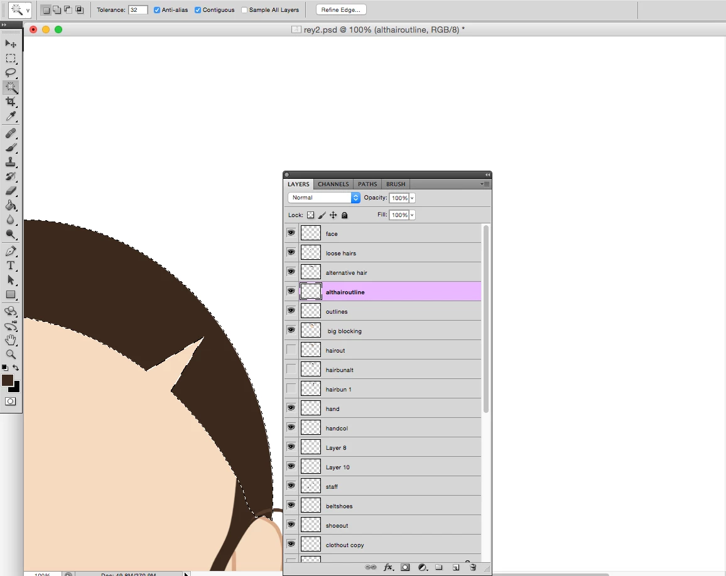Viewport: 726px width, 576px height.
Task: Open the Fill slider dropdown arrow
Action: (412, 215)
